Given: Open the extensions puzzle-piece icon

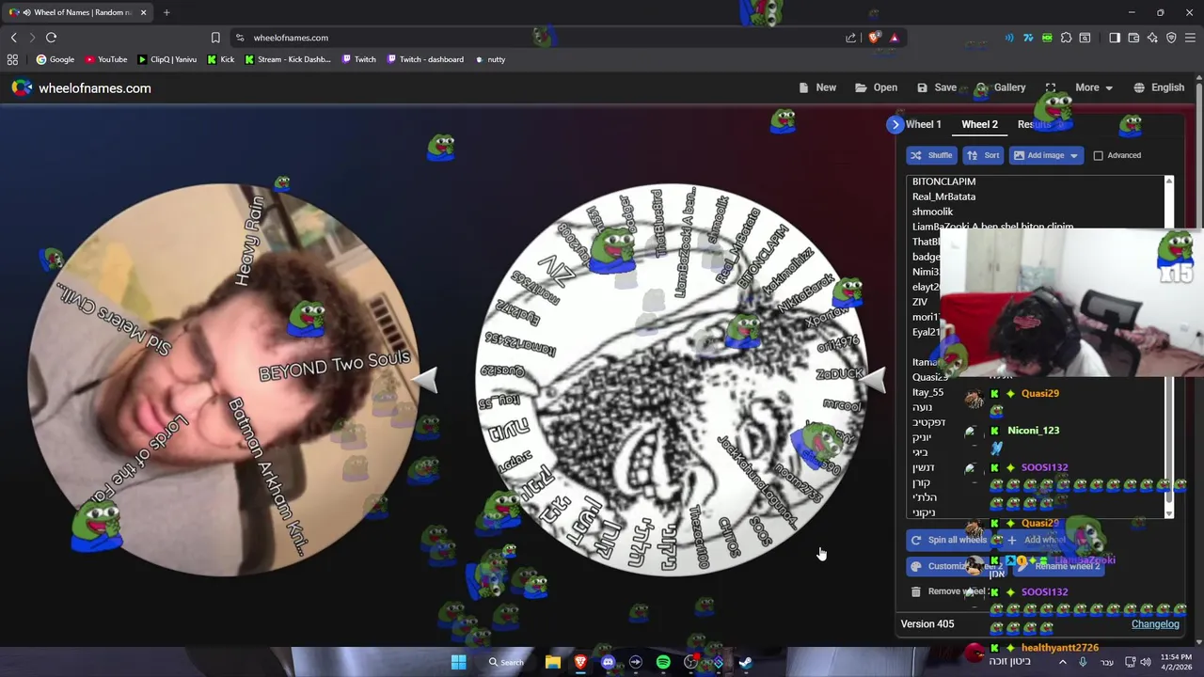Looking at the screenshot, I should [1066, 38].
